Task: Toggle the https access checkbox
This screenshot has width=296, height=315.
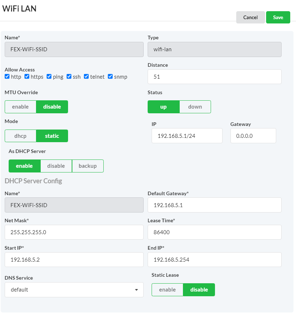Action: (x=27, y=76)
